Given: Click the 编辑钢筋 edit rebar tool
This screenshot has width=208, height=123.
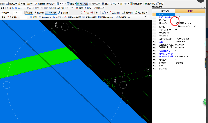Looking at the screenshot, I should click(x=39, y=13).
